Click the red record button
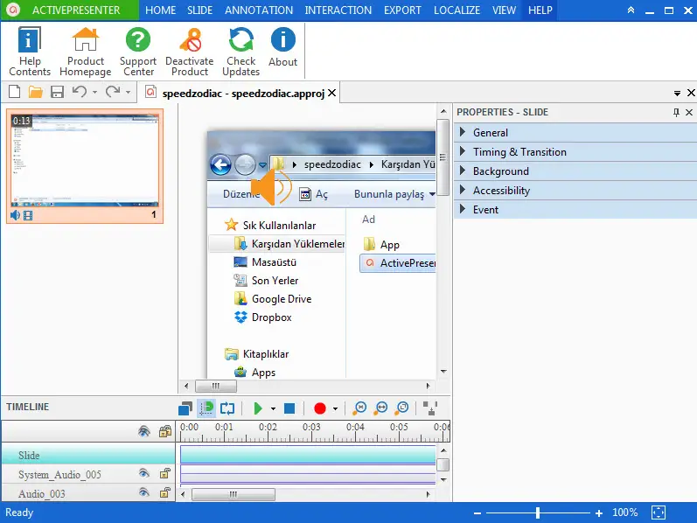The width and height of the screenshot is (697, 523). pos(319,408)
